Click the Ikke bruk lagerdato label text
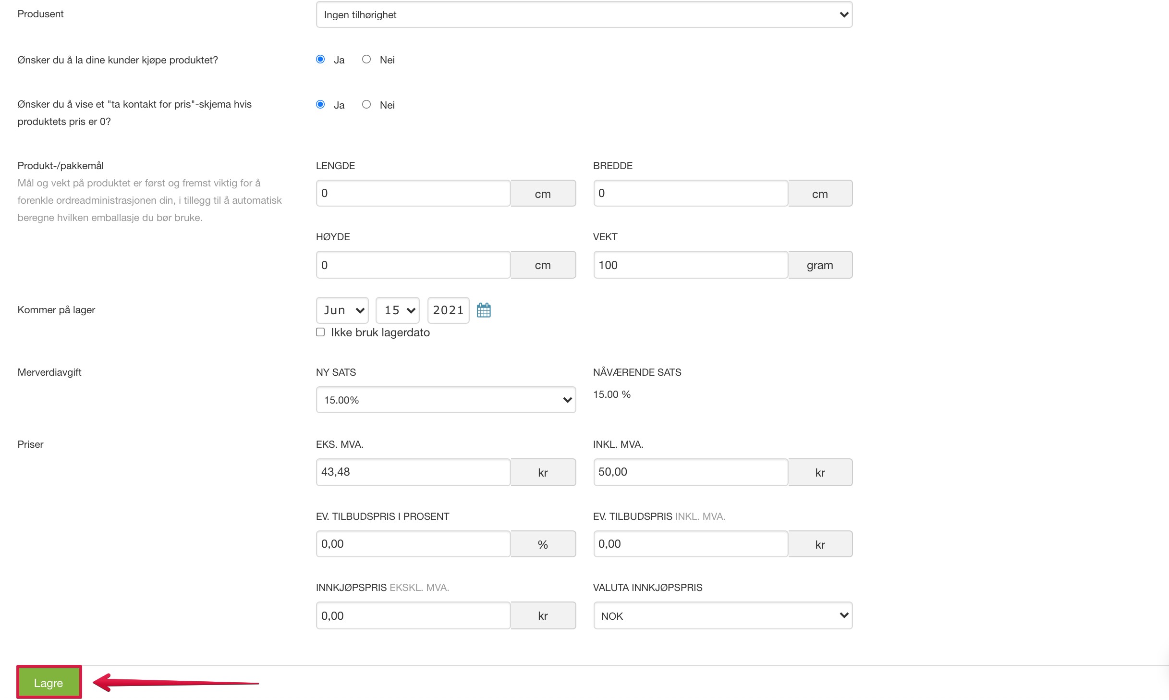The image size is (1169, 700). tap(380, 332)
